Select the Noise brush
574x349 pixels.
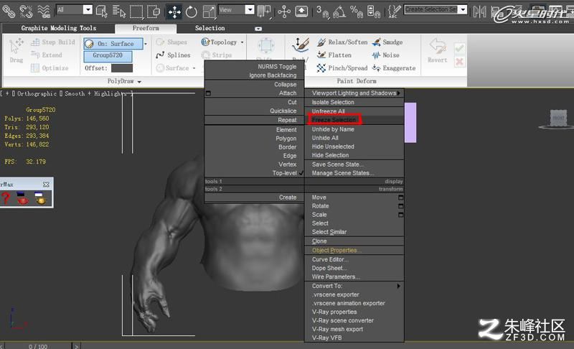385,55
